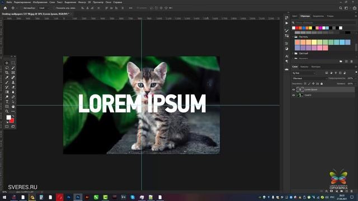Open layer filter kind dropdown

[x=304, y=73]
